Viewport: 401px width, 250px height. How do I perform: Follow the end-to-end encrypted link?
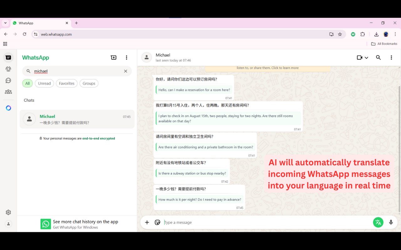pos(99,138)
